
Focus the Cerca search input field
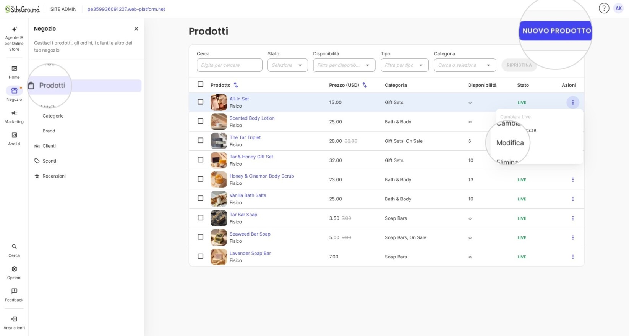pyautogui.click(x=229, y=65)
